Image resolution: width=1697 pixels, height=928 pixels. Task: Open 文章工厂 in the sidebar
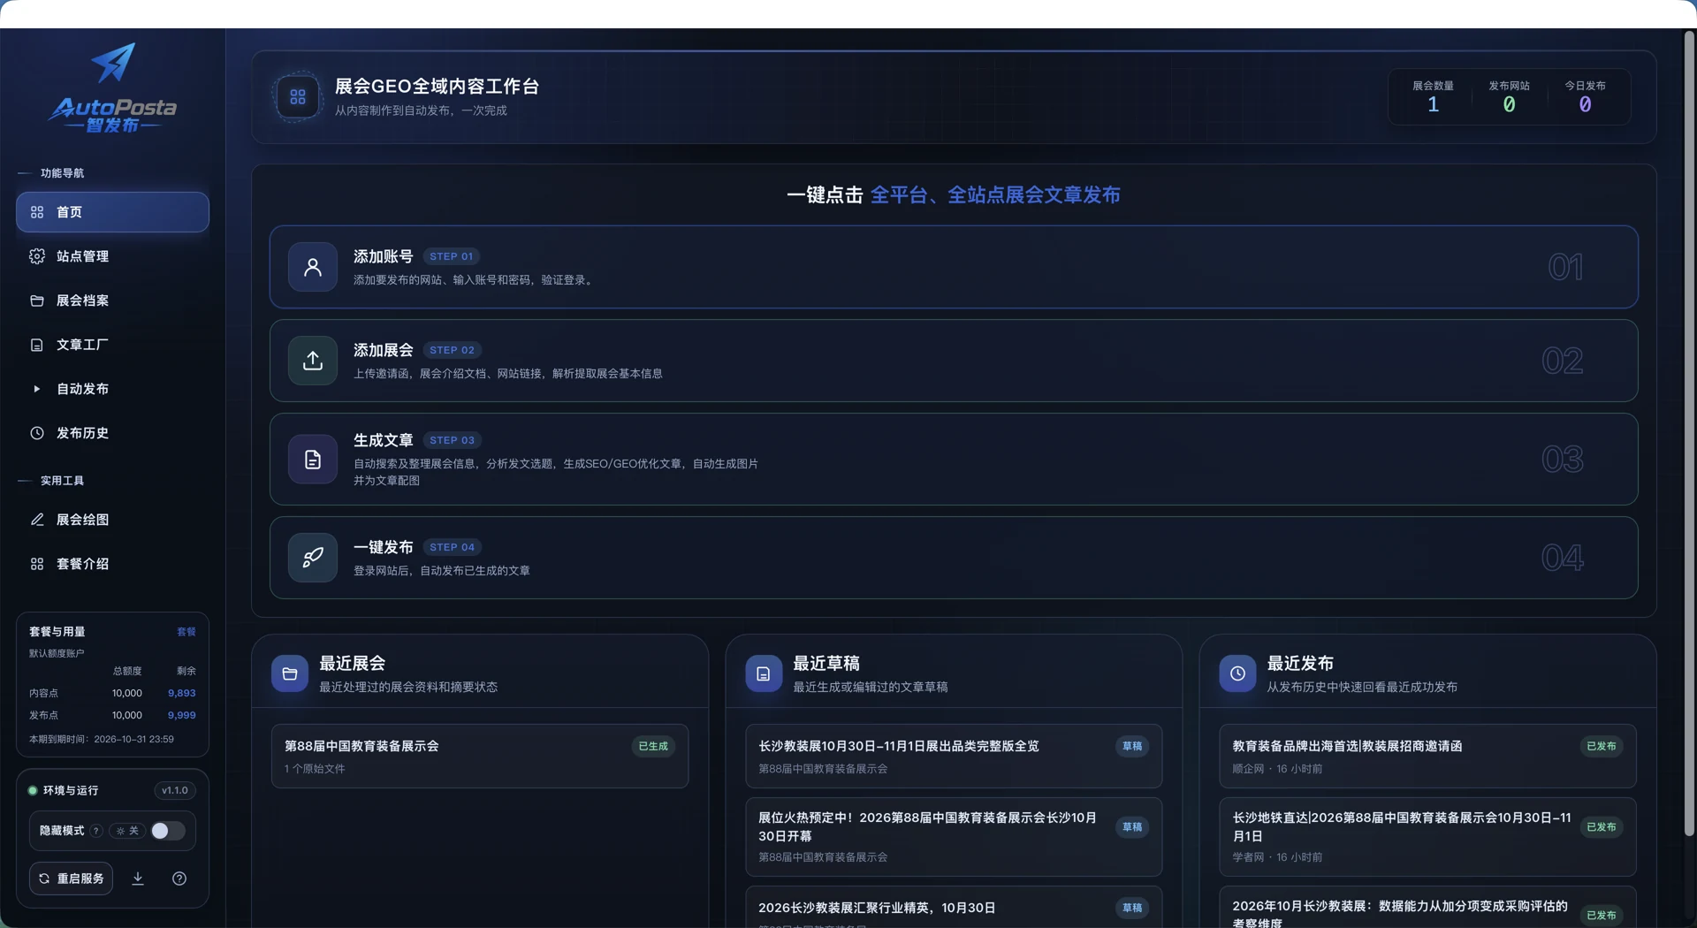pyautogui.click(x=112, y=345)
